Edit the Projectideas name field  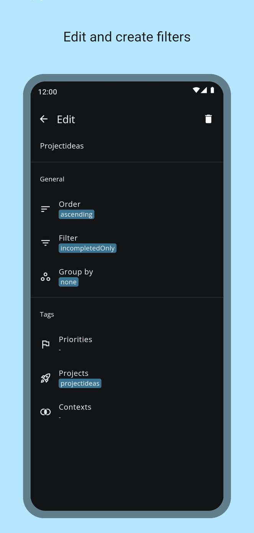coord(62,145)
